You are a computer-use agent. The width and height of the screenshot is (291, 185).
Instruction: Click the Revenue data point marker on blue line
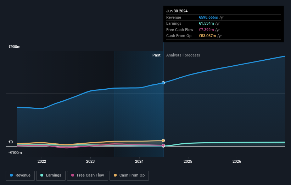point(163,83)
